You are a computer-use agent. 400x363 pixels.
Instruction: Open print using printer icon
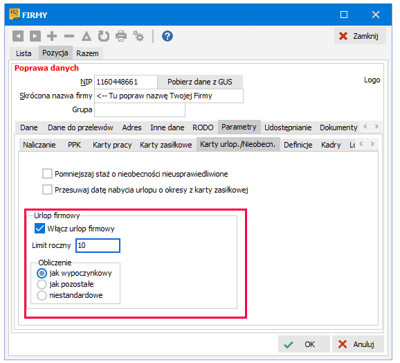pos(121,36)
